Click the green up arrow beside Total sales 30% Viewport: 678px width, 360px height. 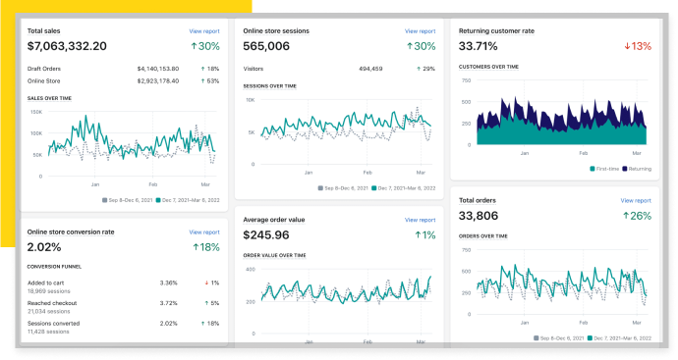195,46
